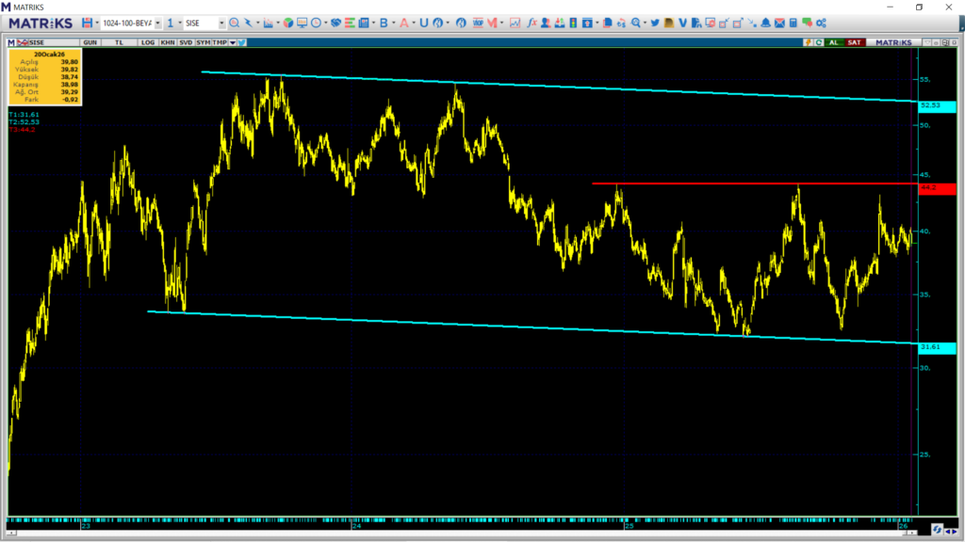The height and width of the screenshot is (542, 965).
Task: Open the magnifier search icon in toolbar
Action: (x=635, y=23)
